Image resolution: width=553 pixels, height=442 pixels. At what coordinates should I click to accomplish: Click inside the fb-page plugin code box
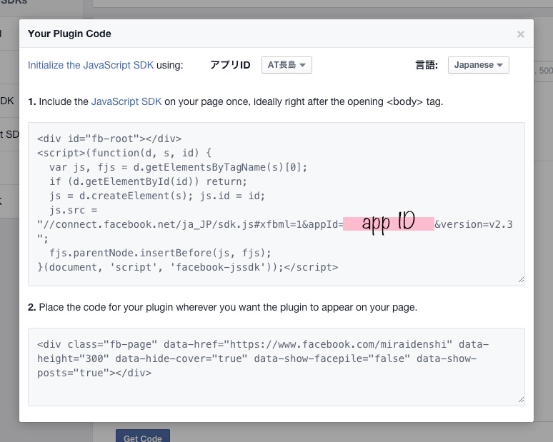(276, 366)
